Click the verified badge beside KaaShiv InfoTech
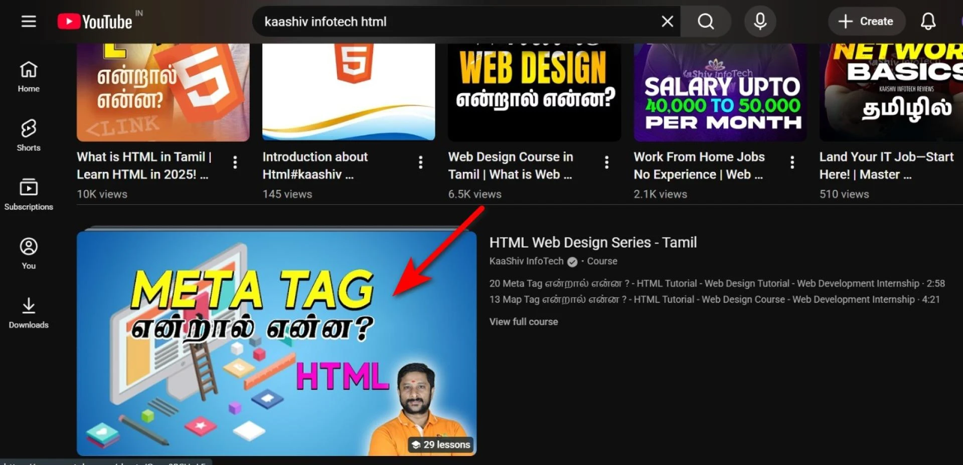 (x=572, y=262)
